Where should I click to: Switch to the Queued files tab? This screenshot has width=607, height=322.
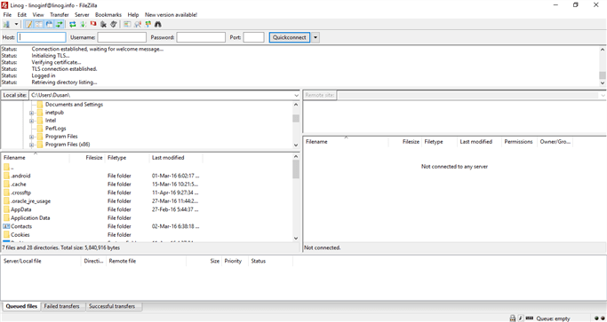21,307
